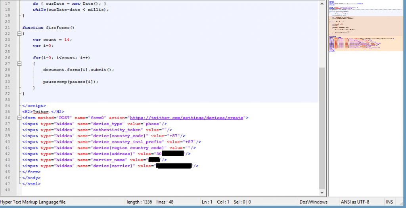The width and height of the screenshot is (406, 208).
Task: Place cursor on 'var count = 14;' line
Action: pyautogui.click(x=52, y=40)
